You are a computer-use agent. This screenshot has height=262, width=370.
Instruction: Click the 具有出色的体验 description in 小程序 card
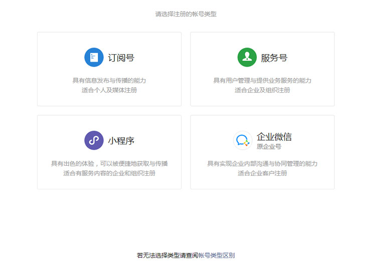pos(109,163)
